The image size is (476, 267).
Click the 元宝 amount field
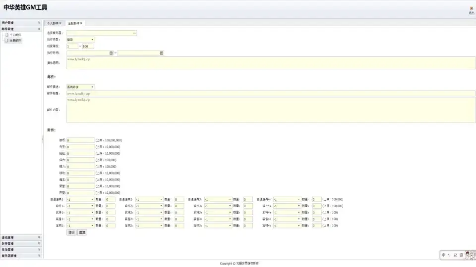(81, 147)
